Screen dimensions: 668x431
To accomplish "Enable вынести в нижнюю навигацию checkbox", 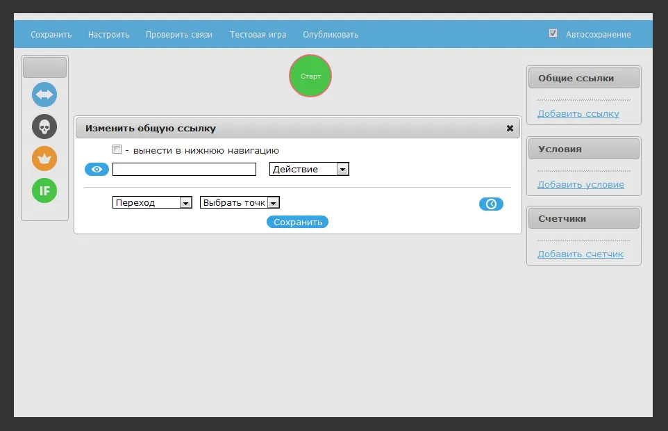I will [117, 149].
